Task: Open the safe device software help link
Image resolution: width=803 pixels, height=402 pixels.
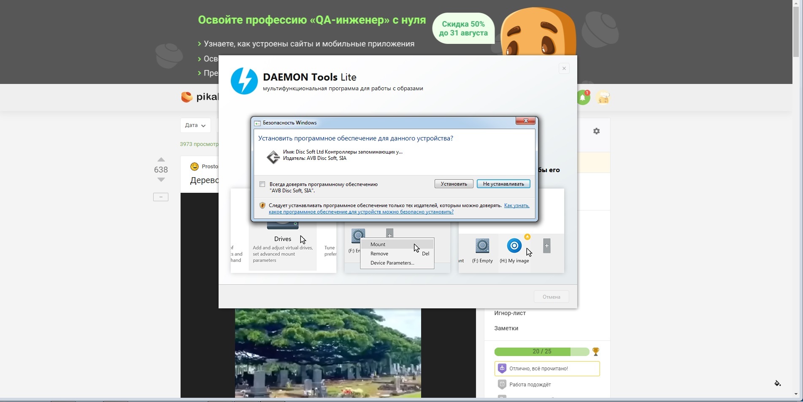Action: tap(399, 208)
